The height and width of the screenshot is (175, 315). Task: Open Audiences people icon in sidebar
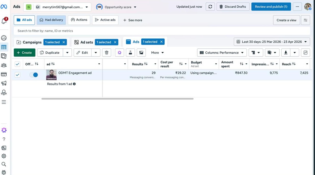click(x=4, y=65)
